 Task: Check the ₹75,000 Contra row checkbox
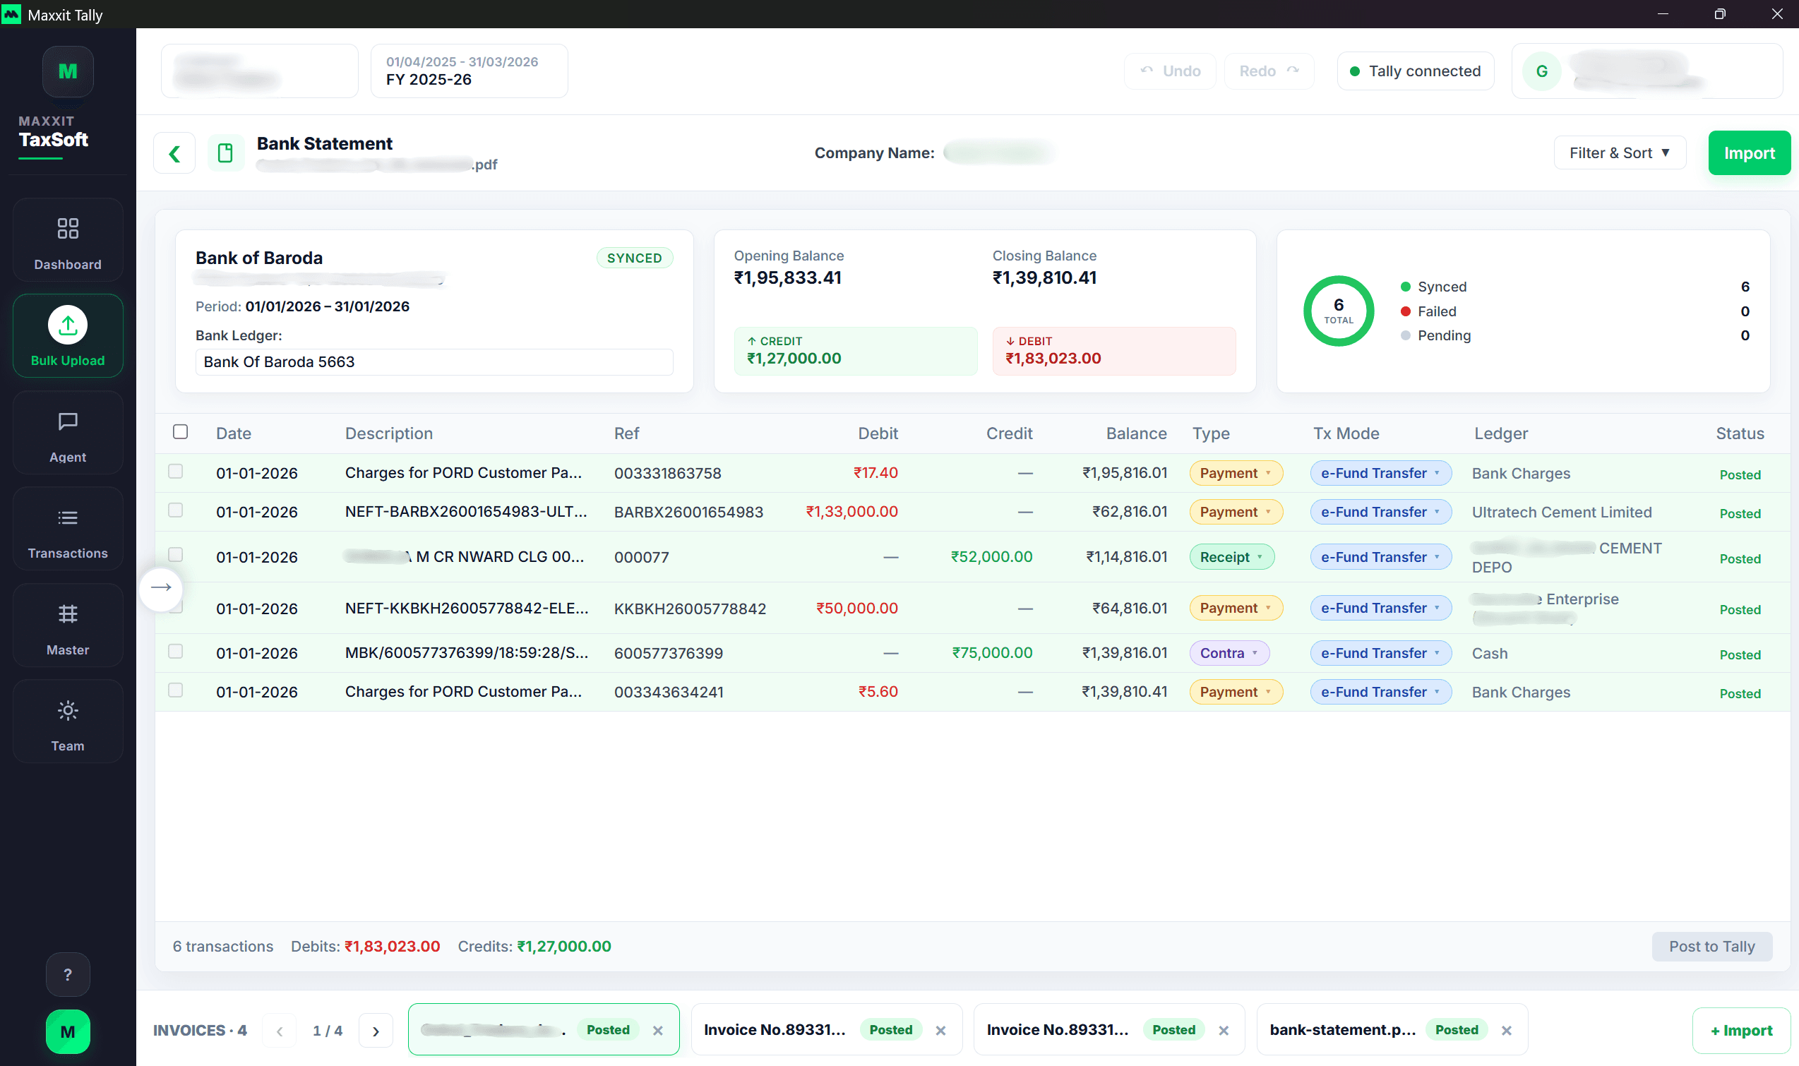coord(175,652)
